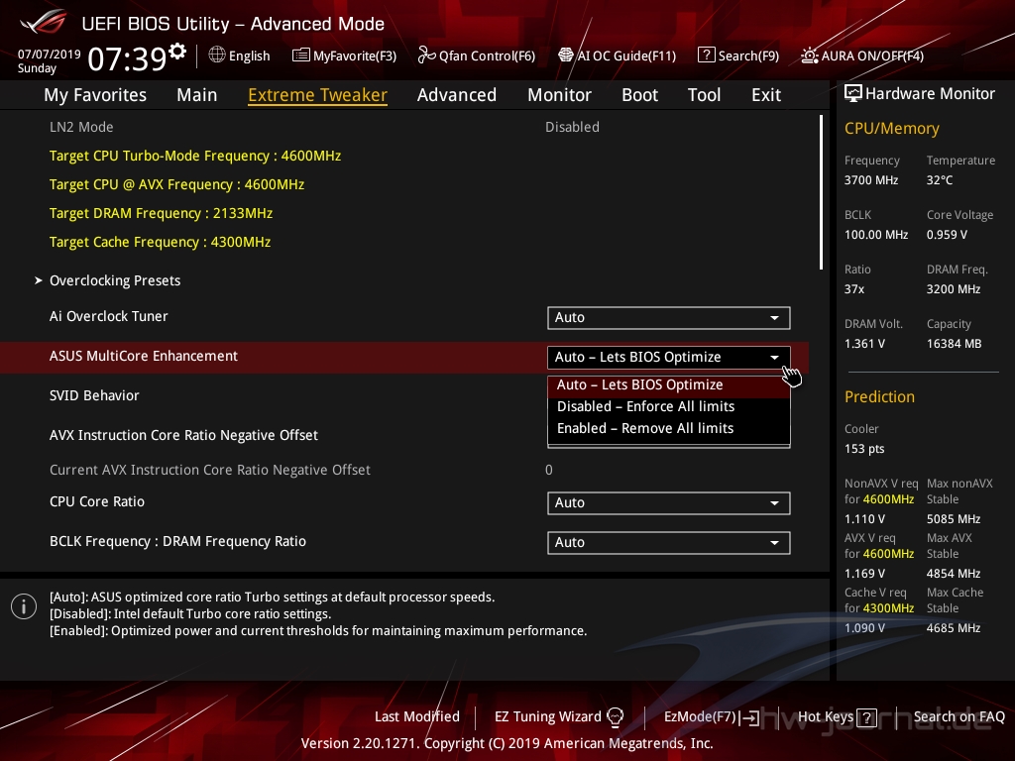
Task: Click the 07/07/2019 date text
Action: tap(49, 54)
